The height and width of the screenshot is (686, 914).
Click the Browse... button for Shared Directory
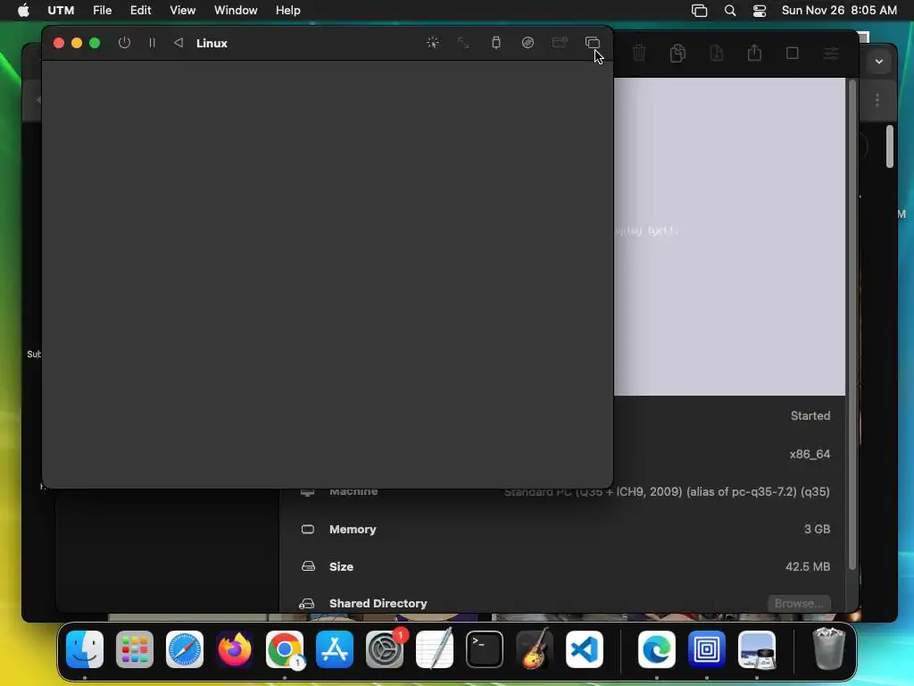[x=799, y=603]
